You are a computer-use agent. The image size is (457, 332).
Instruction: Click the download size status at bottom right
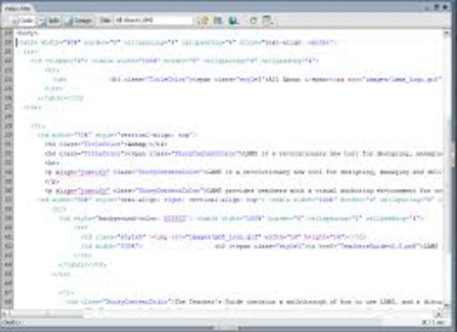433,323
